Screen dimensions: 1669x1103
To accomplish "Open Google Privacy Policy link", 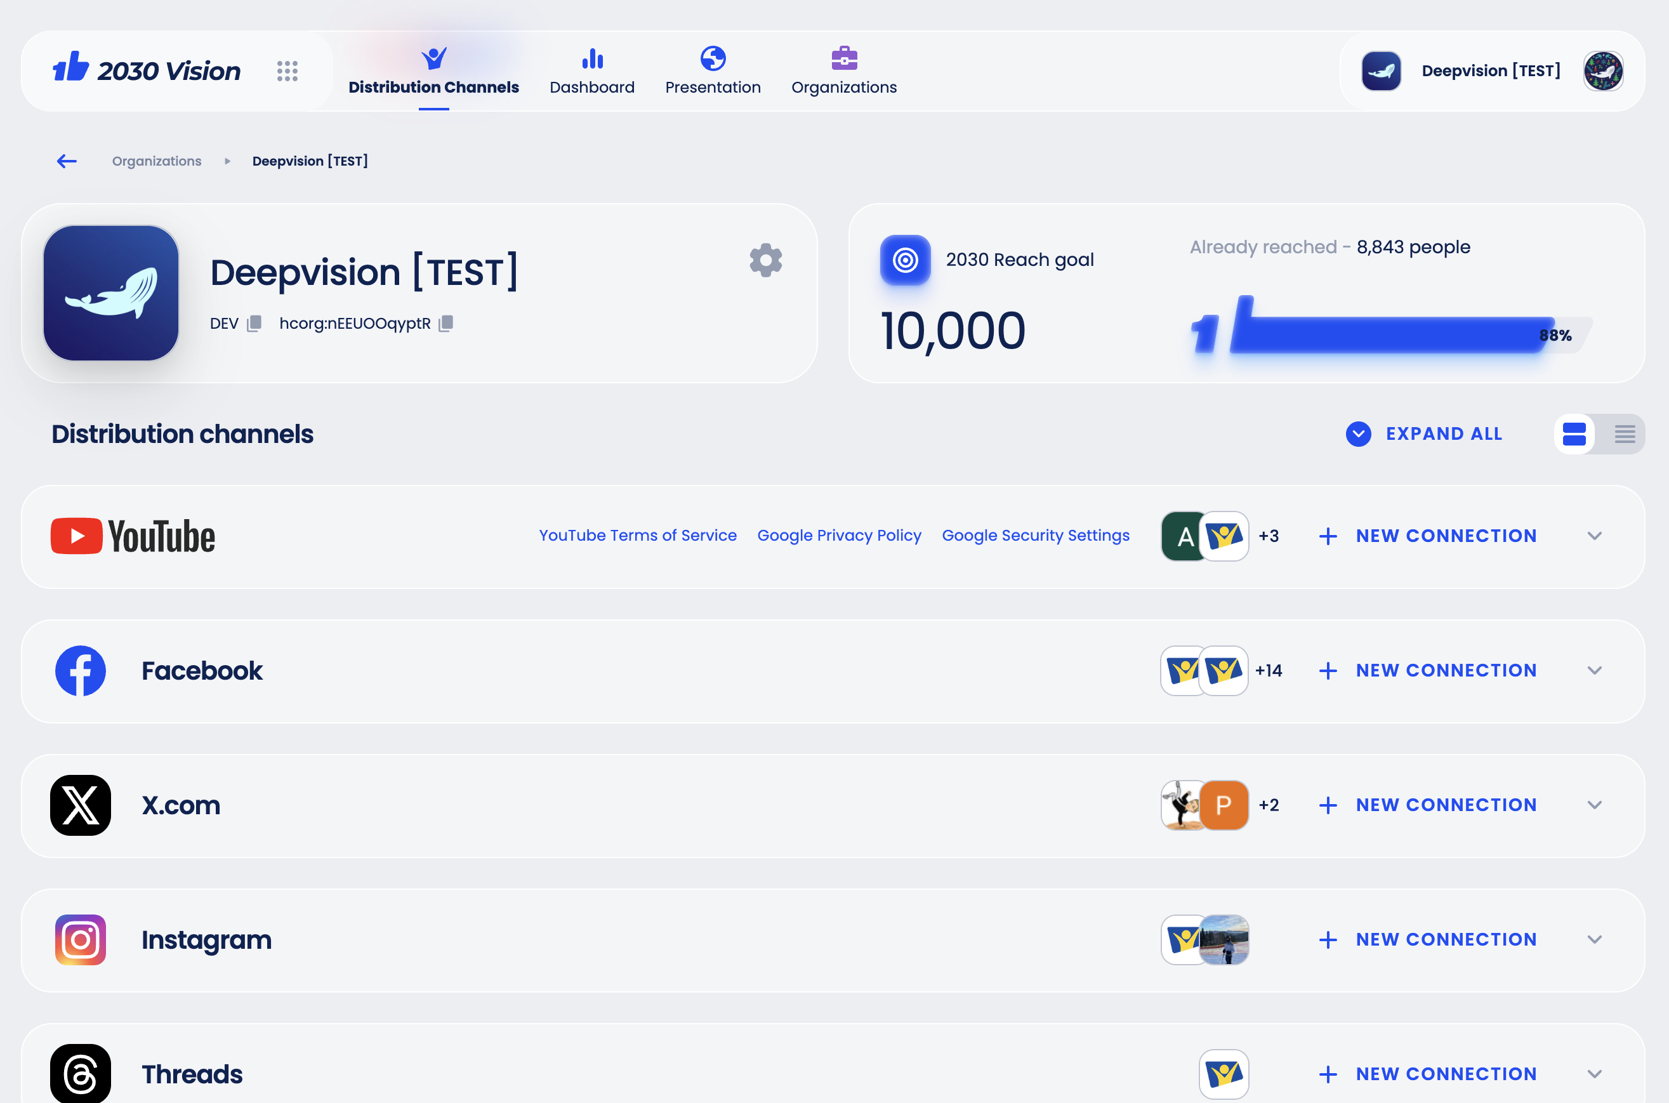I will click(x=839, y=536).
